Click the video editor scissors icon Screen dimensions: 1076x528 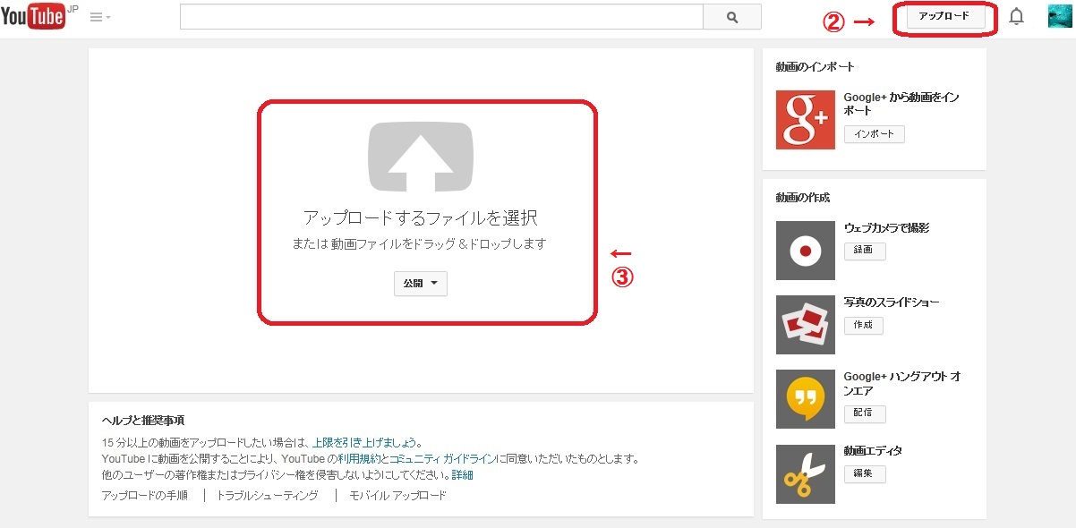805,474
